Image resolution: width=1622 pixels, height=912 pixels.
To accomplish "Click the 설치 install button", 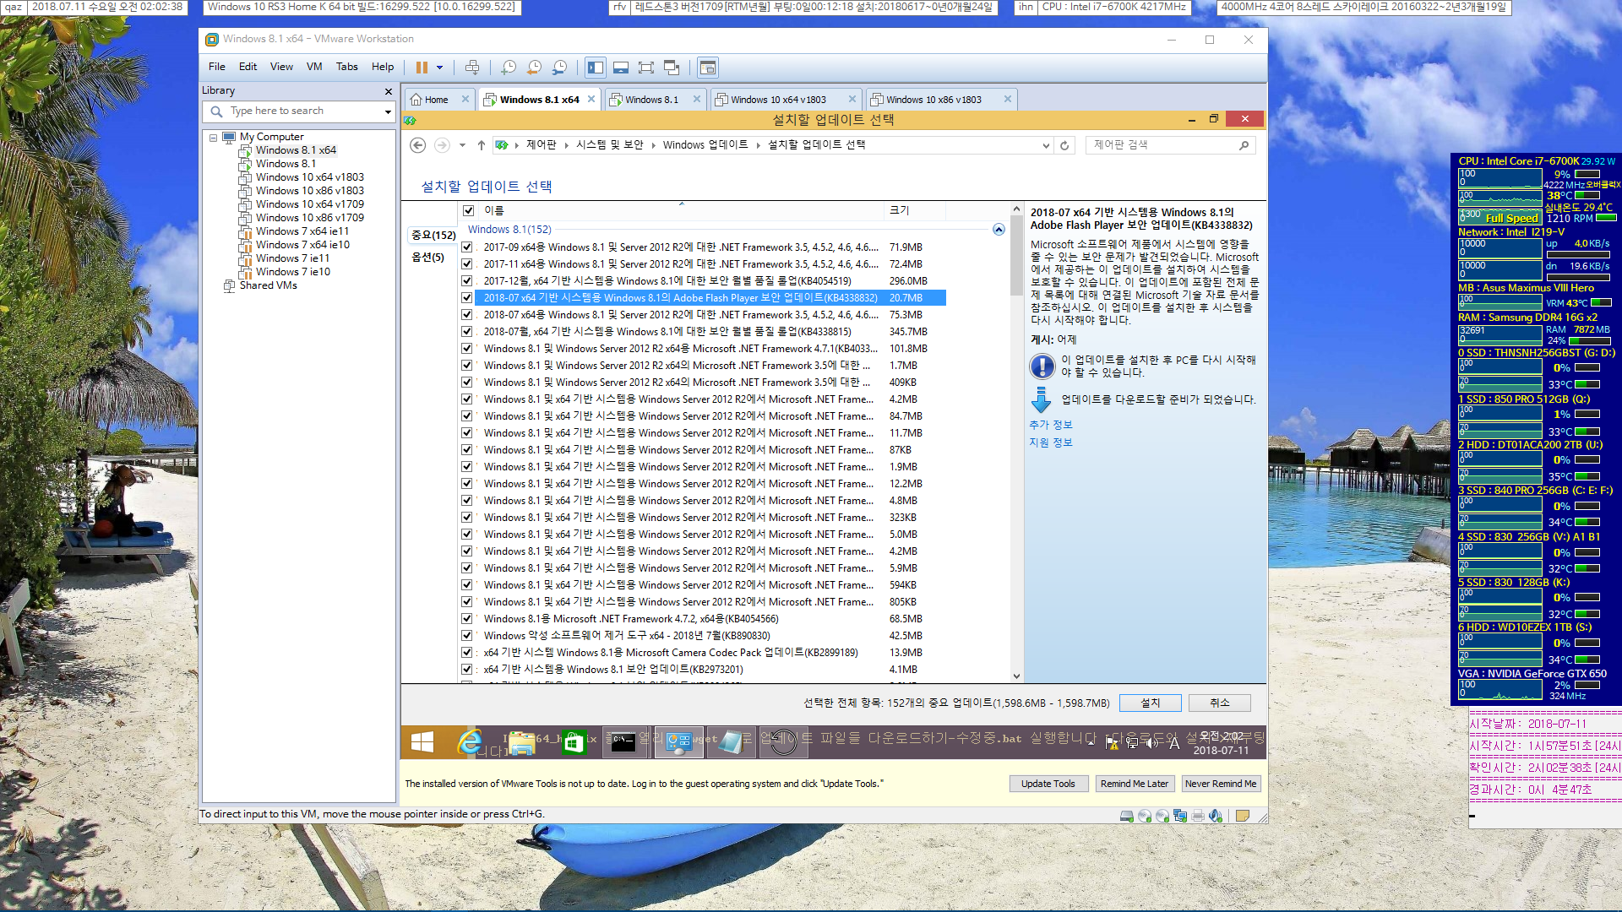I will coord(1150,703).
